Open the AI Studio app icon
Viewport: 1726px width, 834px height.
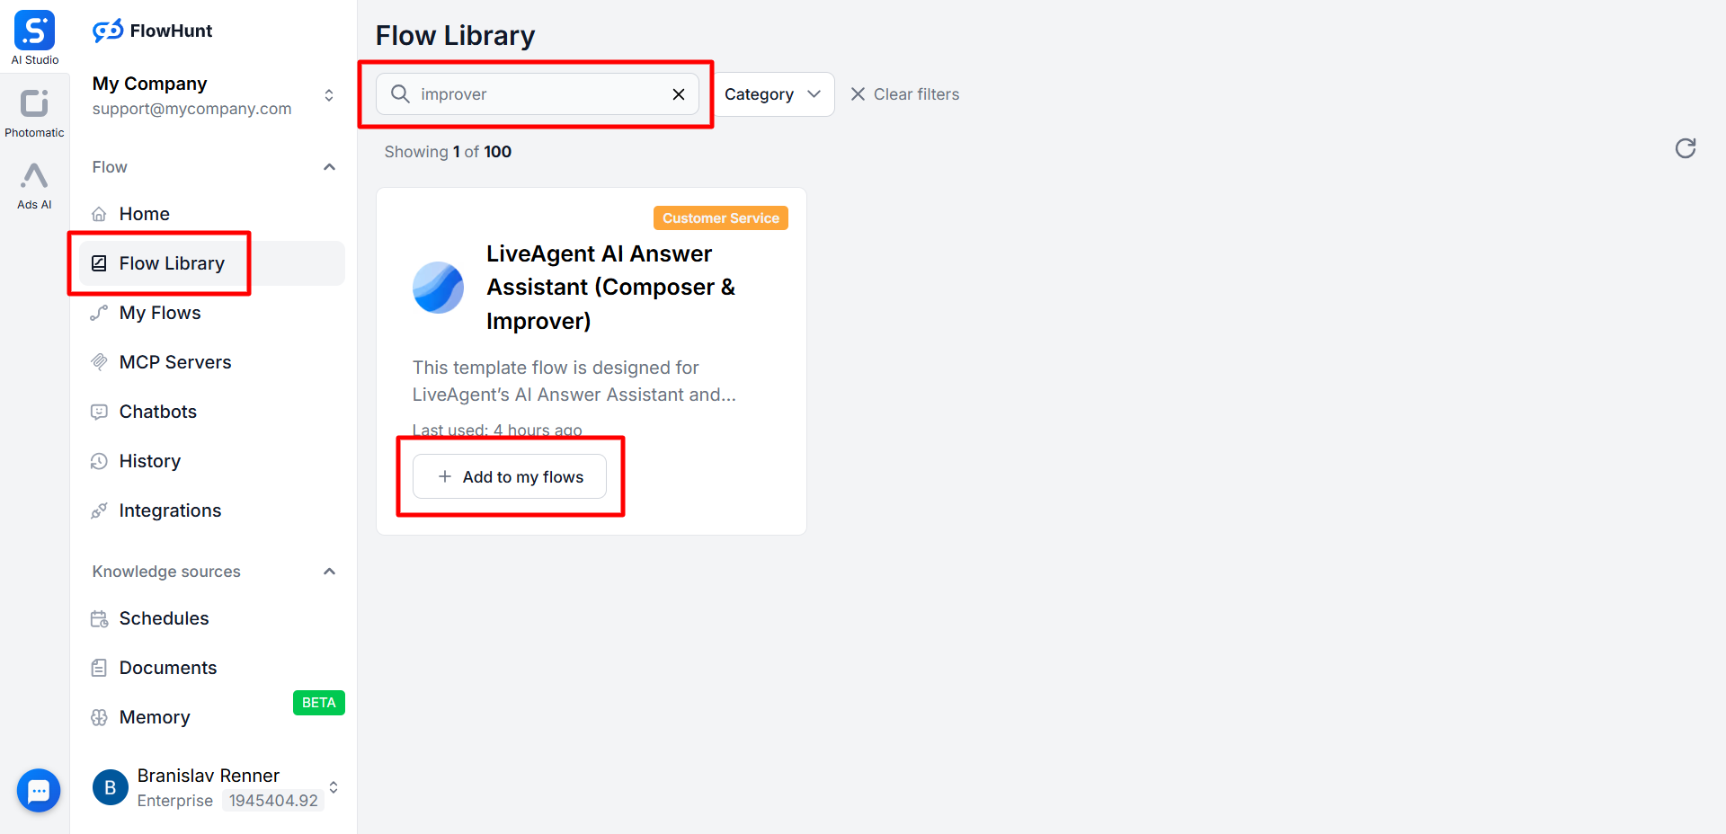(x=34, y=30)
